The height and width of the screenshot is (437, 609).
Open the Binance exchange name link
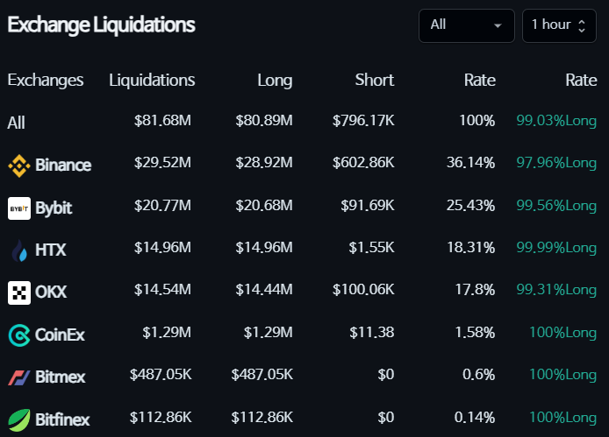(63, 165)
